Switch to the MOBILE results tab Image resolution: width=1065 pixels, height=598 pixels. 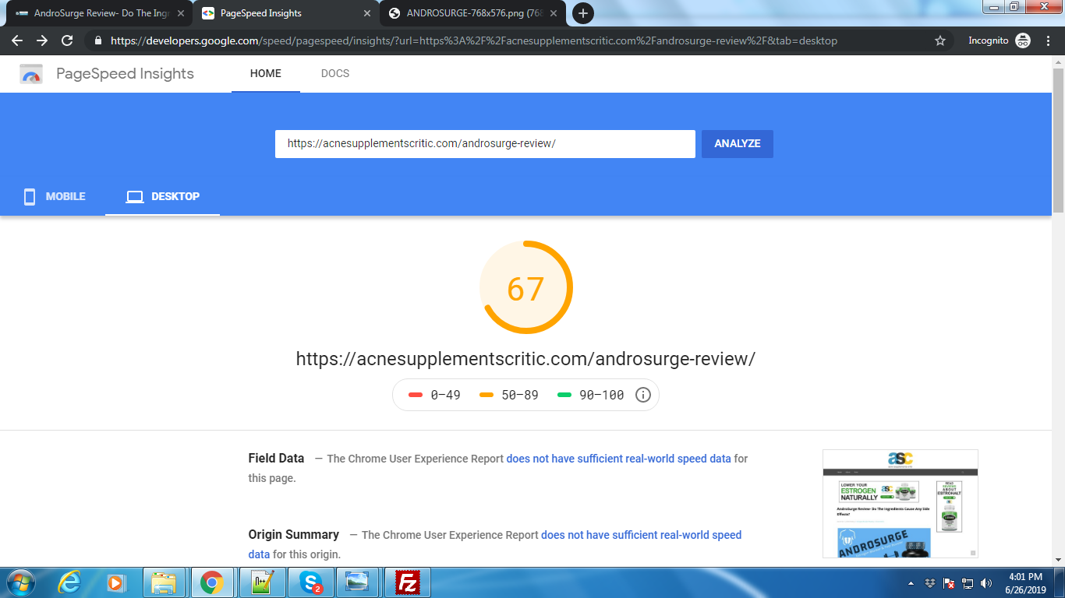pyautogui.click(x=54, y=196)
